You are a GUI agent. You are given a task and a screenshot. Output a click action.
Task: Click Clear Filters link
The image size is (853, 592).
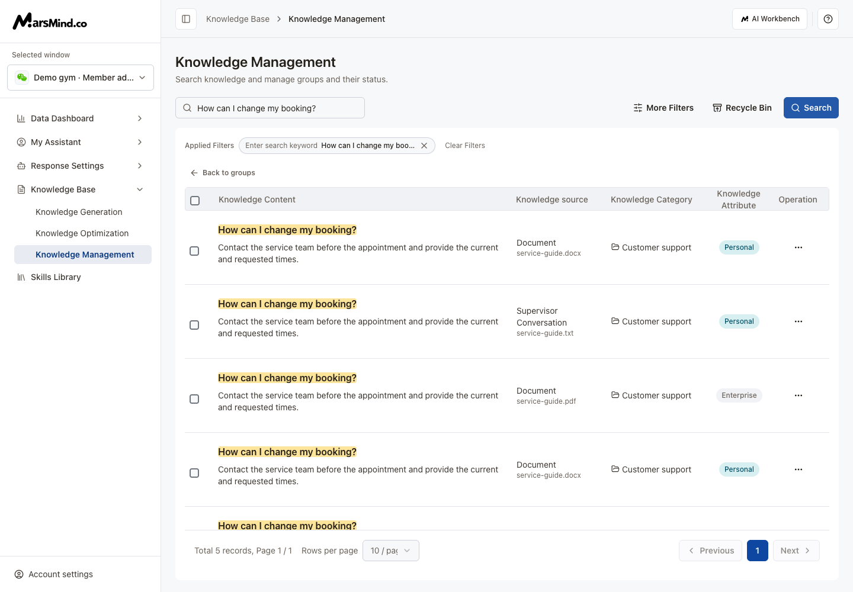[465, 146]
